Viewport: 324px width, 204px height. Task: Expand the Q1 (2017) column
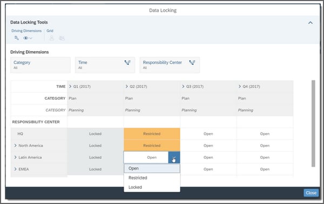click(70, 86)
